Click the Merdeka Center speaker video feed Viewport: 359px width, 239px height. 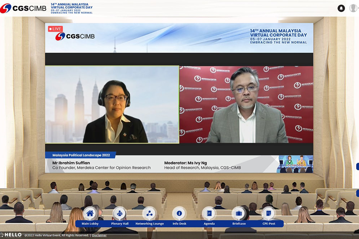tap(246, 104)
